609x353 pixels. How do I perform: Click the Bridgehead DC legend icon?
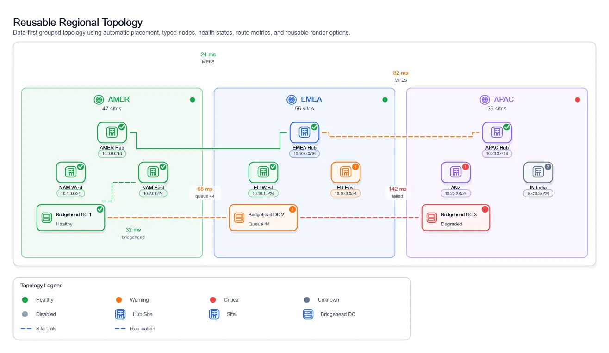pyautogui.click(x=308, y=314)
